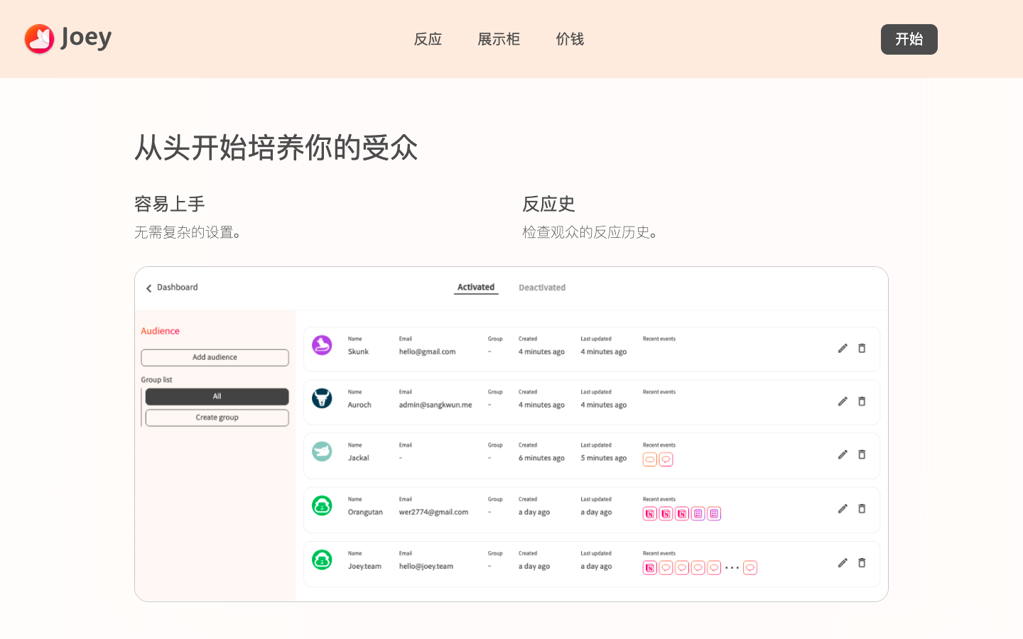Image resolution: width=1023 pixels, height=639 pixels.
Task: Open the 反应 menu item
Action: (428, 39)
